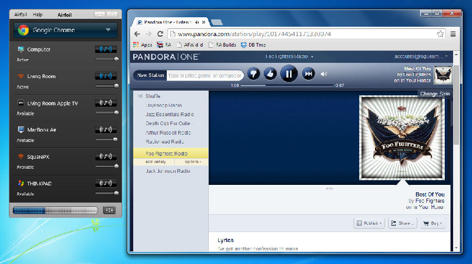Adjust the MacBook Air volume slider

[x=107, y=139]
